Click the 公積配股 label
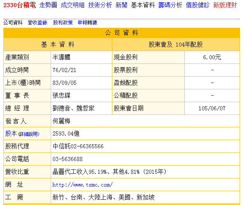This screenshot has height=205, width=243. coord(125,95)
